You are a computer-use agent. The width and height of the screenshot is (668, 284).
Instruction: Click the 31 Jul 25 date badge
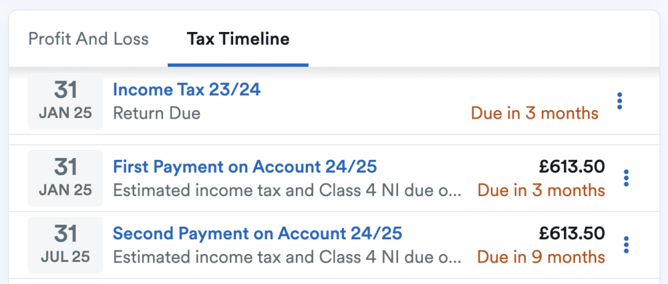click(x=65, y=245)
